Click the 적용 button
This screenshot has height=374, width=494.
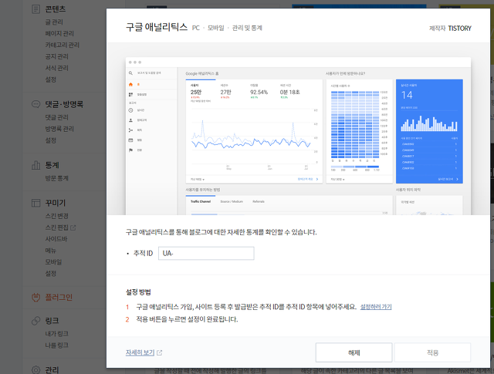[432, 352]
